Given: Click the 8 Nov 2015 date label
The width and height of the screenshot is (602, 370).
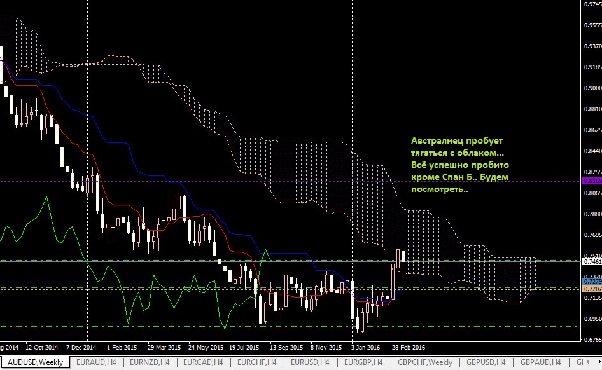Looking at the screenshot, I should point(326,347).
